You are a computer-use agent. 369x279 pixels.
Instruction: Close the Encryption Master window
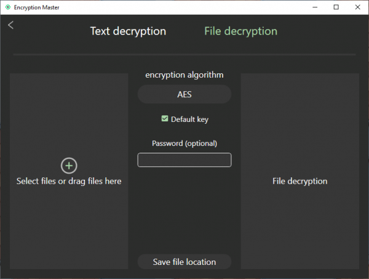[358, 7]
